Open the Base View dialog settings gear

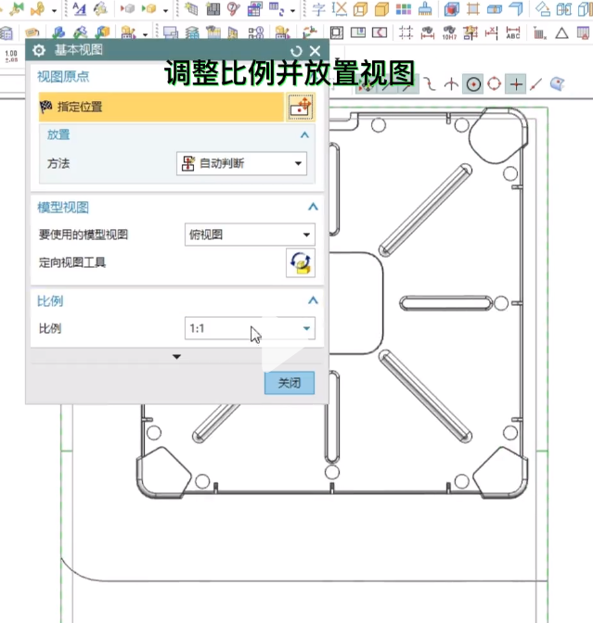point(39,50)
